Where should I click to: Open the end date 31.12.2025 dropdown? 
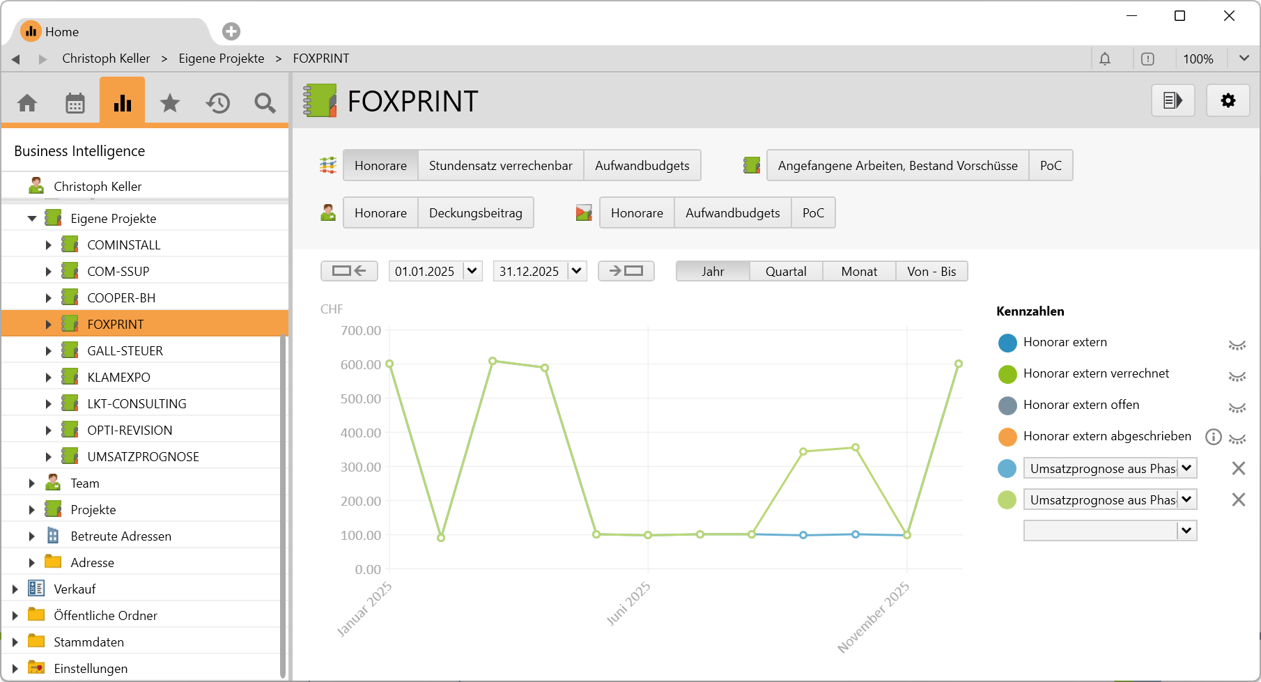click(x=577, y=271)
